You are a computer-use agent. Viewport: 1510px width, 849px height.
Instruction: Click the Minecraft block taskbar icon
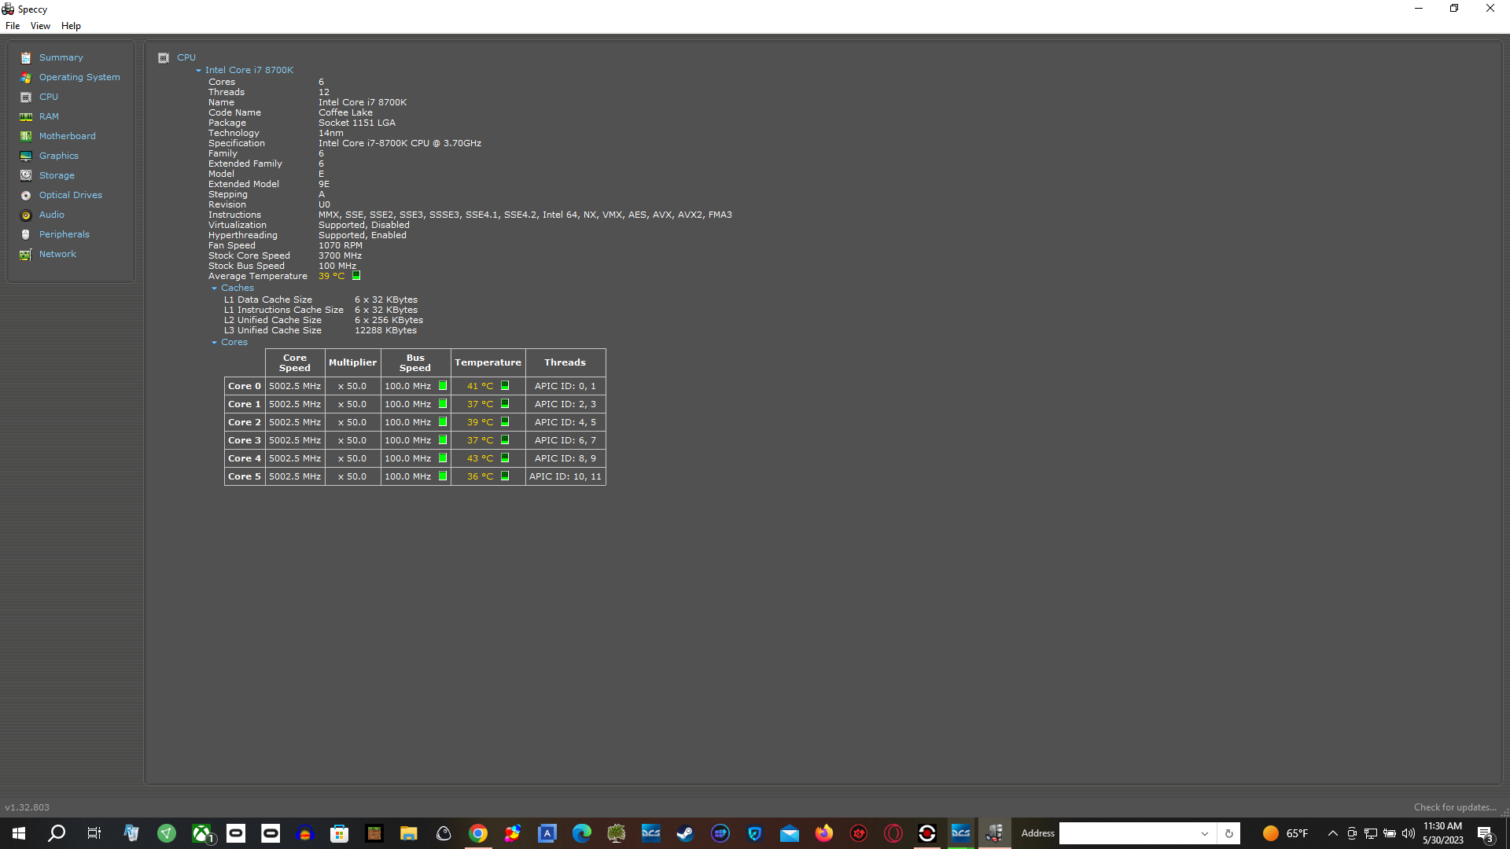click(x=374, y=833)
